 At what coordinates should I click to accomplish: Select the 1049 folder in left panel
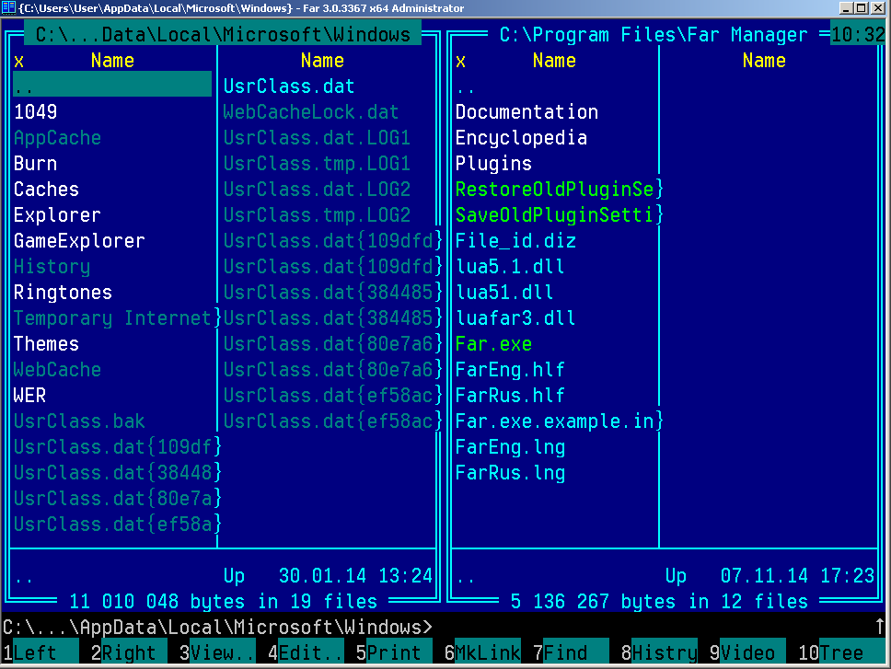(35, 112)
